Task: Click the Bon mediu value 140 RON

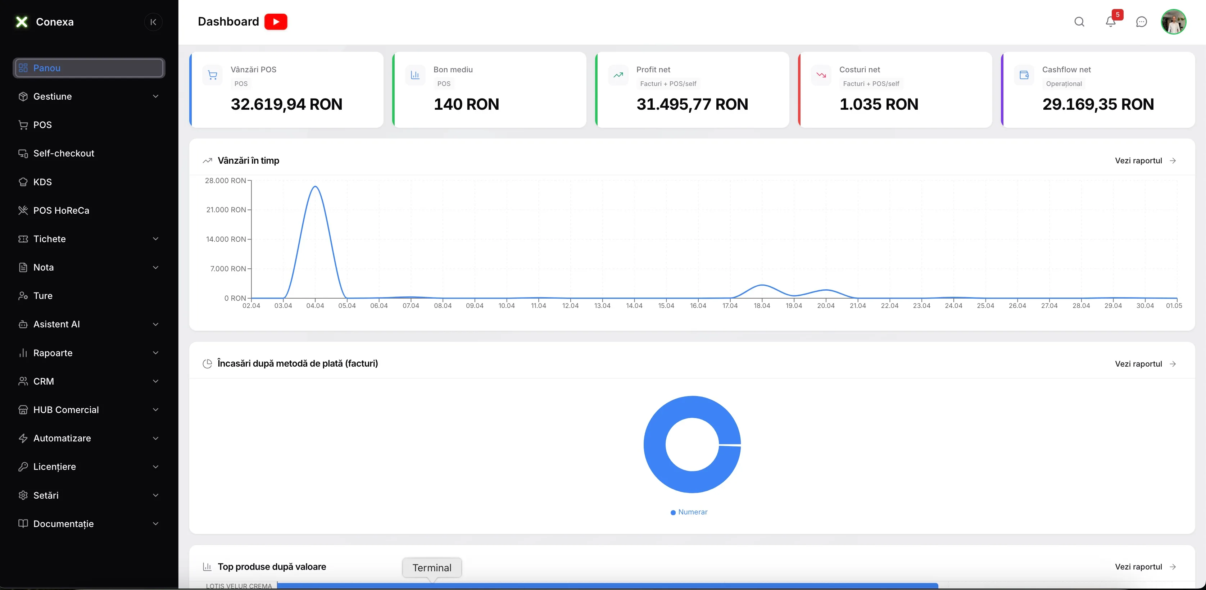Action: tap(466, 104)
